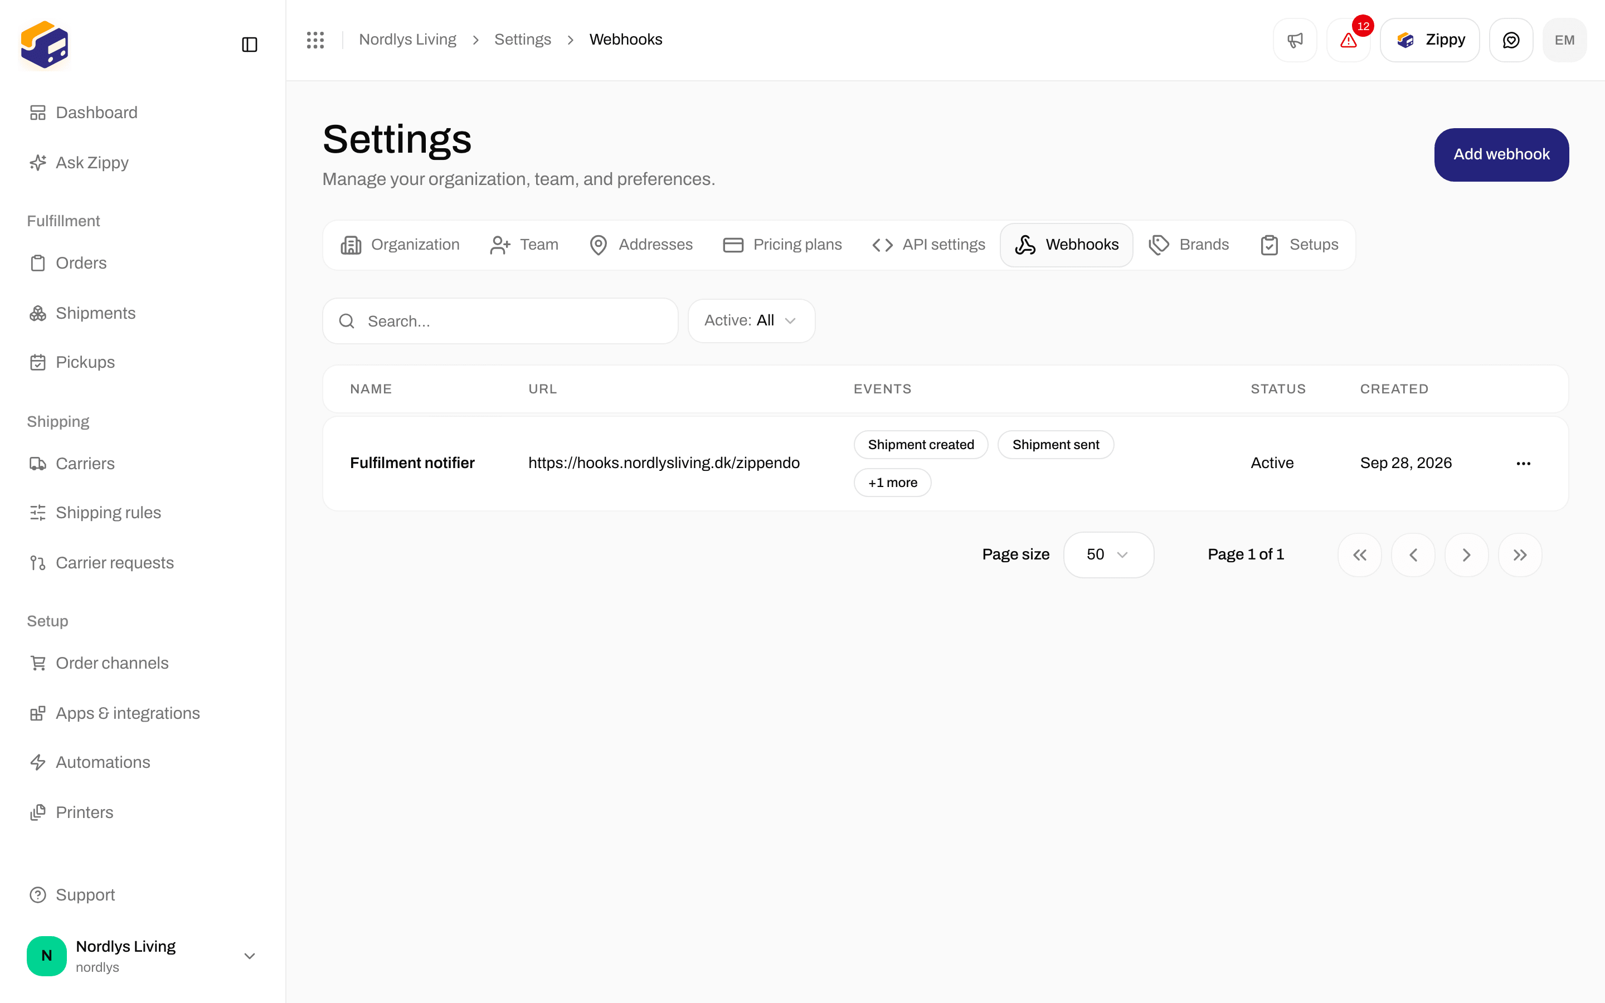Go to next page arrow

click(x=1466, y=554)
